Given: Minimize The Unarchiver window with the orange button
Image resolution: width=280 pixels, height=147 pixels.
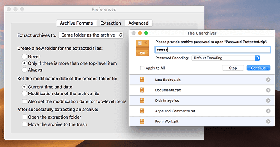Looking at the screenshot, I should [x=140, y=33].
